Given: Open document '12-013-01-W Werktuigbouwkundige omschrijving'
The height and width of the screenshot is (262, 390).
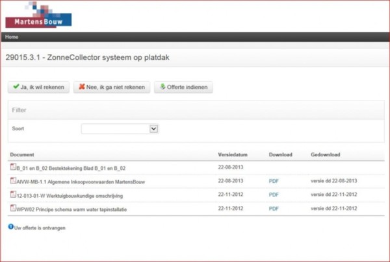Looking at the screenshot, I should click(x=70, y=195).
